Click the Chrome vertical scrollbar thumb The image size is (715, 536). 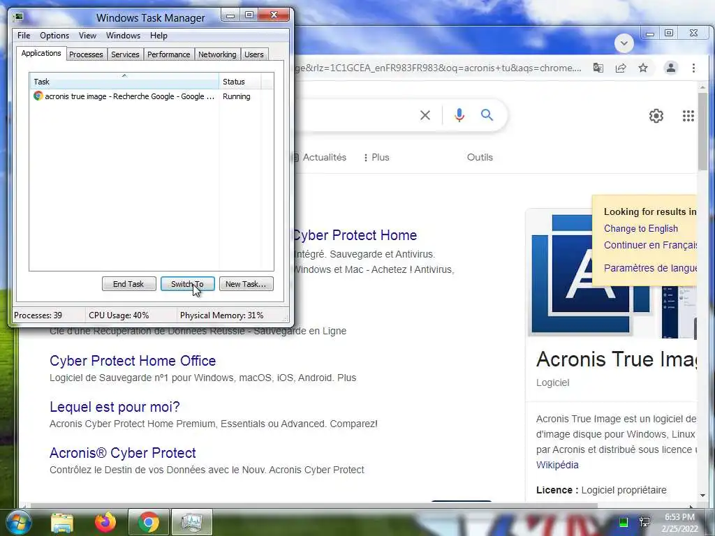coord(702,131)
